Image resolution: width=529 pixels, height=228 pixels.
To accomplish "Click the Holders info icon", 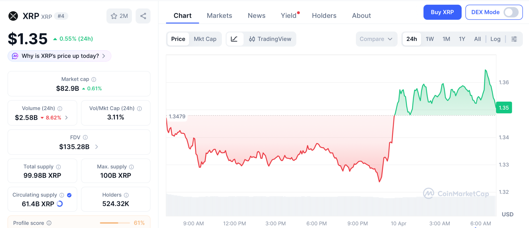I will point(126,195).
